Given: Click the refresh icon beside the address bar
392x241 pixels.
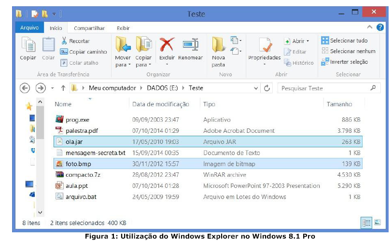Looking at the screenshot, I should [267, 88].
